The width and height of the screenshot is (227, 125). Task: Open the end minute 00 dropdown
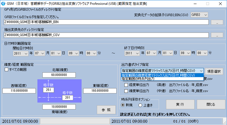[x=202, y=53]
